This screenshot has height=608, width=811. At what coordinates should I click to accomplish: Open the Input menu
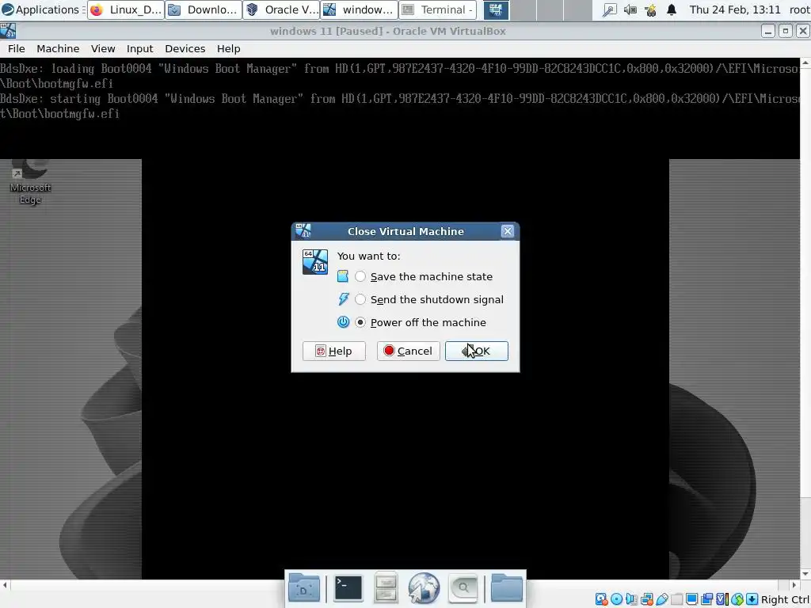coord(139,48)
